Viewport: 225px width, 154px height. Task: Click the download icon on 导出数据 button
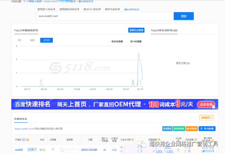201,129
